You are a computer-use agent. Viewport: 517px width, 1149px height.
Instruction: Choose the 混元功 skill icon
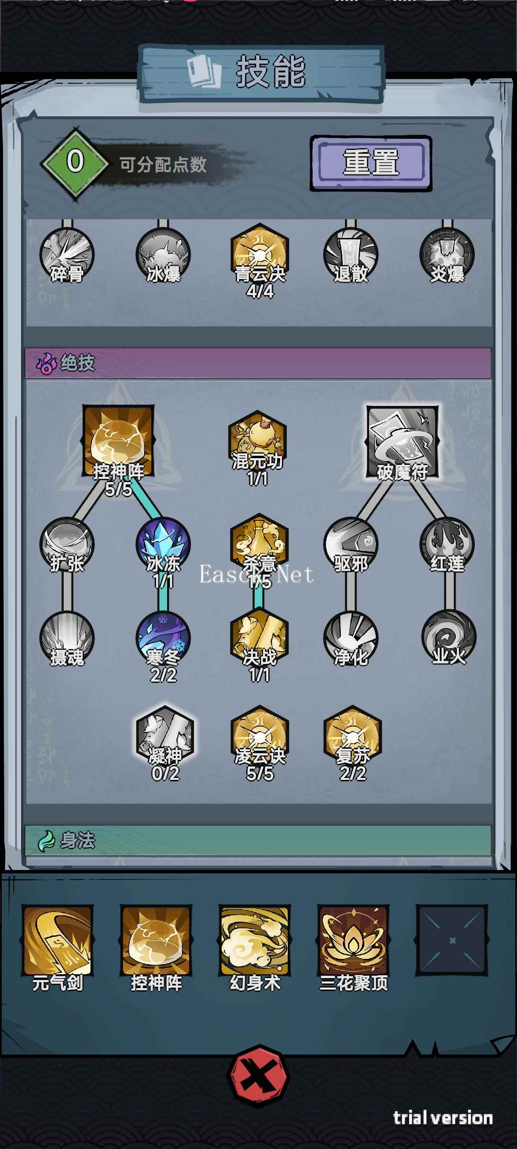point(258,448)
